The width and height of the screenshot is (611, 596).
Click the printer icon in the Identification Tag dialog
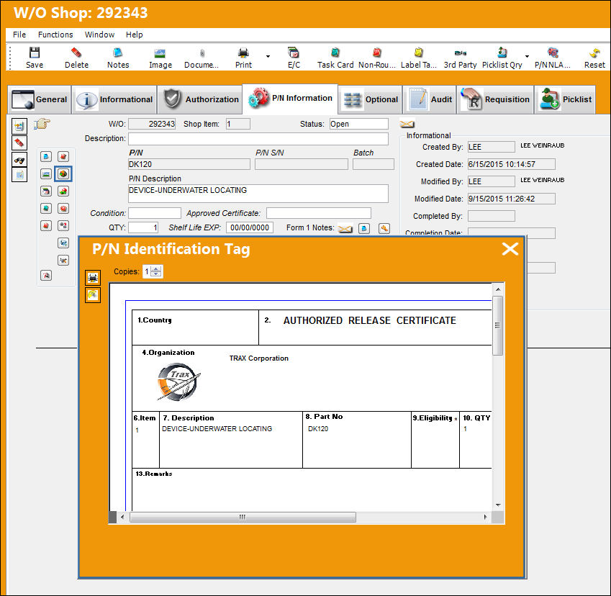click(x=93, y=278)
